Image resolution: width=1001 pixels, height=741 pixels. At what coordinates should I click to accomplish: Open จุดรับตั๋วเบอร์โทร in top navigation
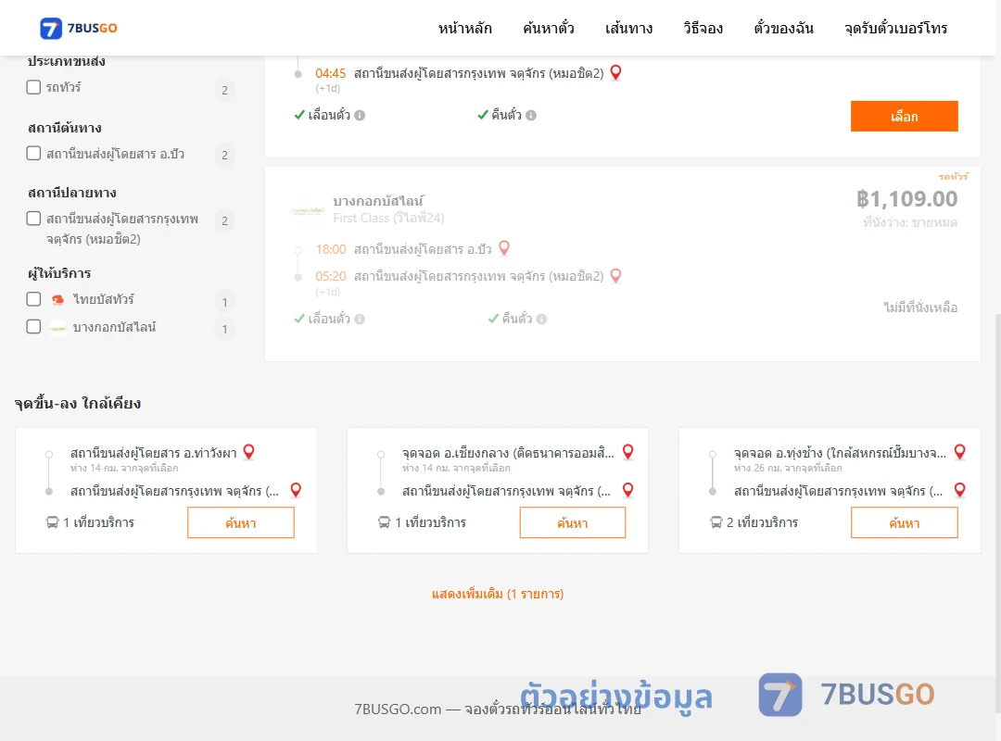(895, 28)
